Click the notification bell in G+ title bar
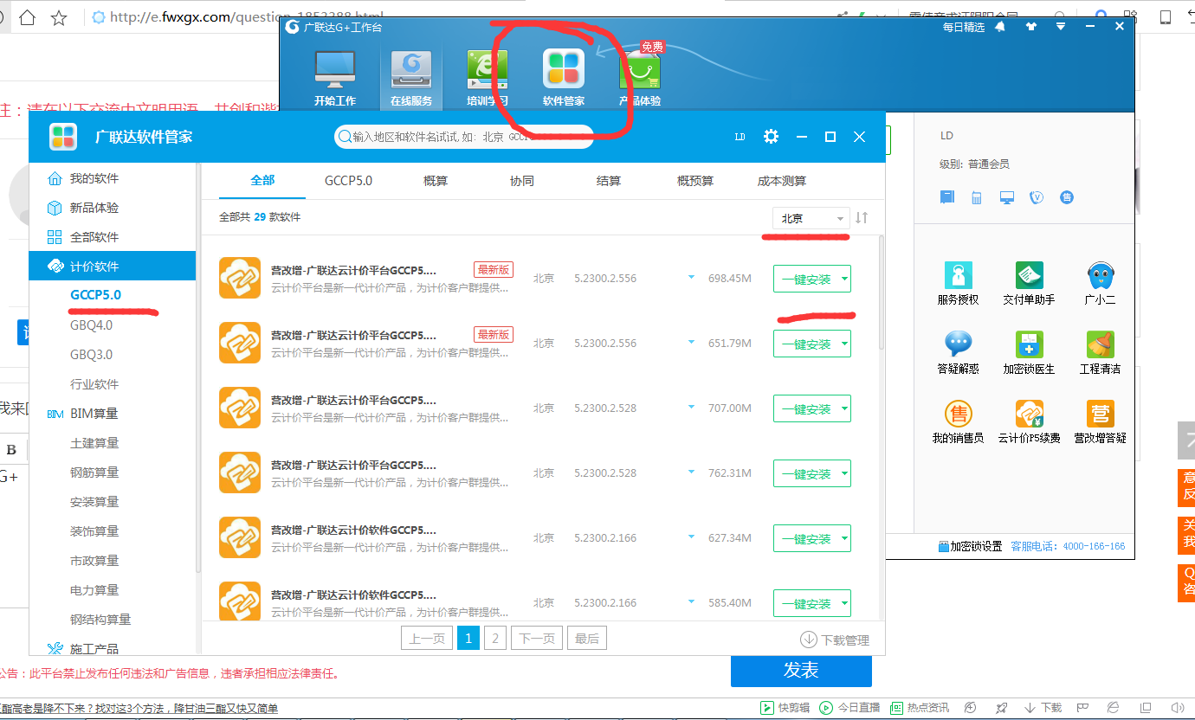 pyautogui.click(x=1000, y=27)
